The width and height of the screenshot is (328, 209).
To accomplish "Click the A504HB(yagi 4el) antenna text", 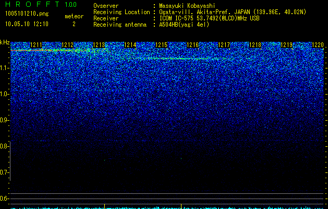I will pos(184,25).
